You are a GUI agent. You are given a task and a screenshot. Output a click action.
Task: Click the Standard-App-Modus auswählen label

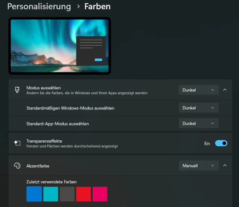pos(58,124)
